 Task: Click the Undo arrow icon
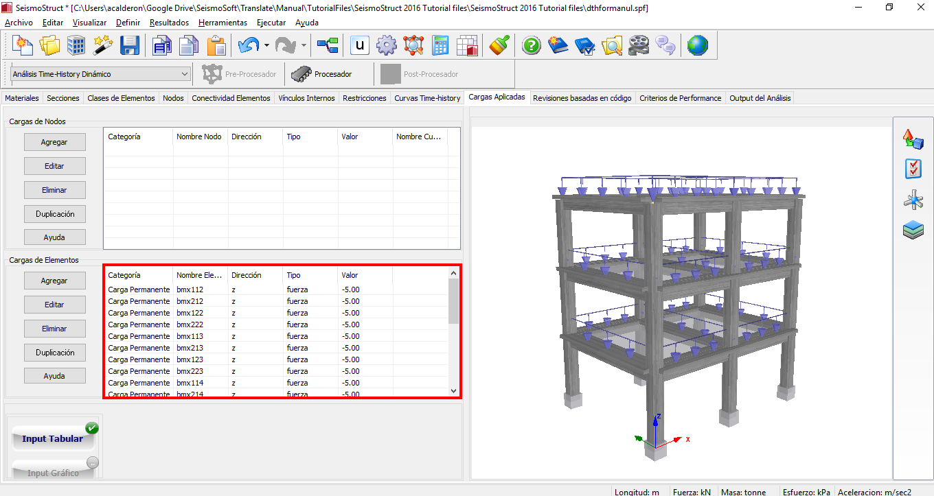point(247,46)
